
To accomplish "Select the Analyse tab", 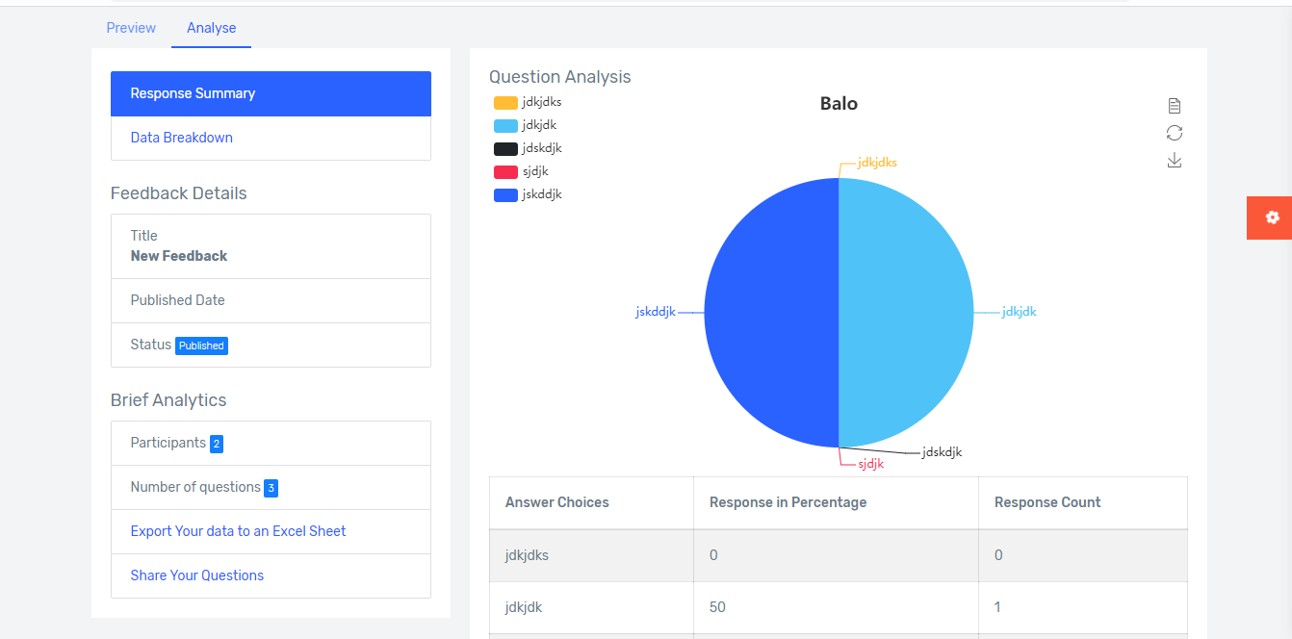I will [x=212, y=28].
